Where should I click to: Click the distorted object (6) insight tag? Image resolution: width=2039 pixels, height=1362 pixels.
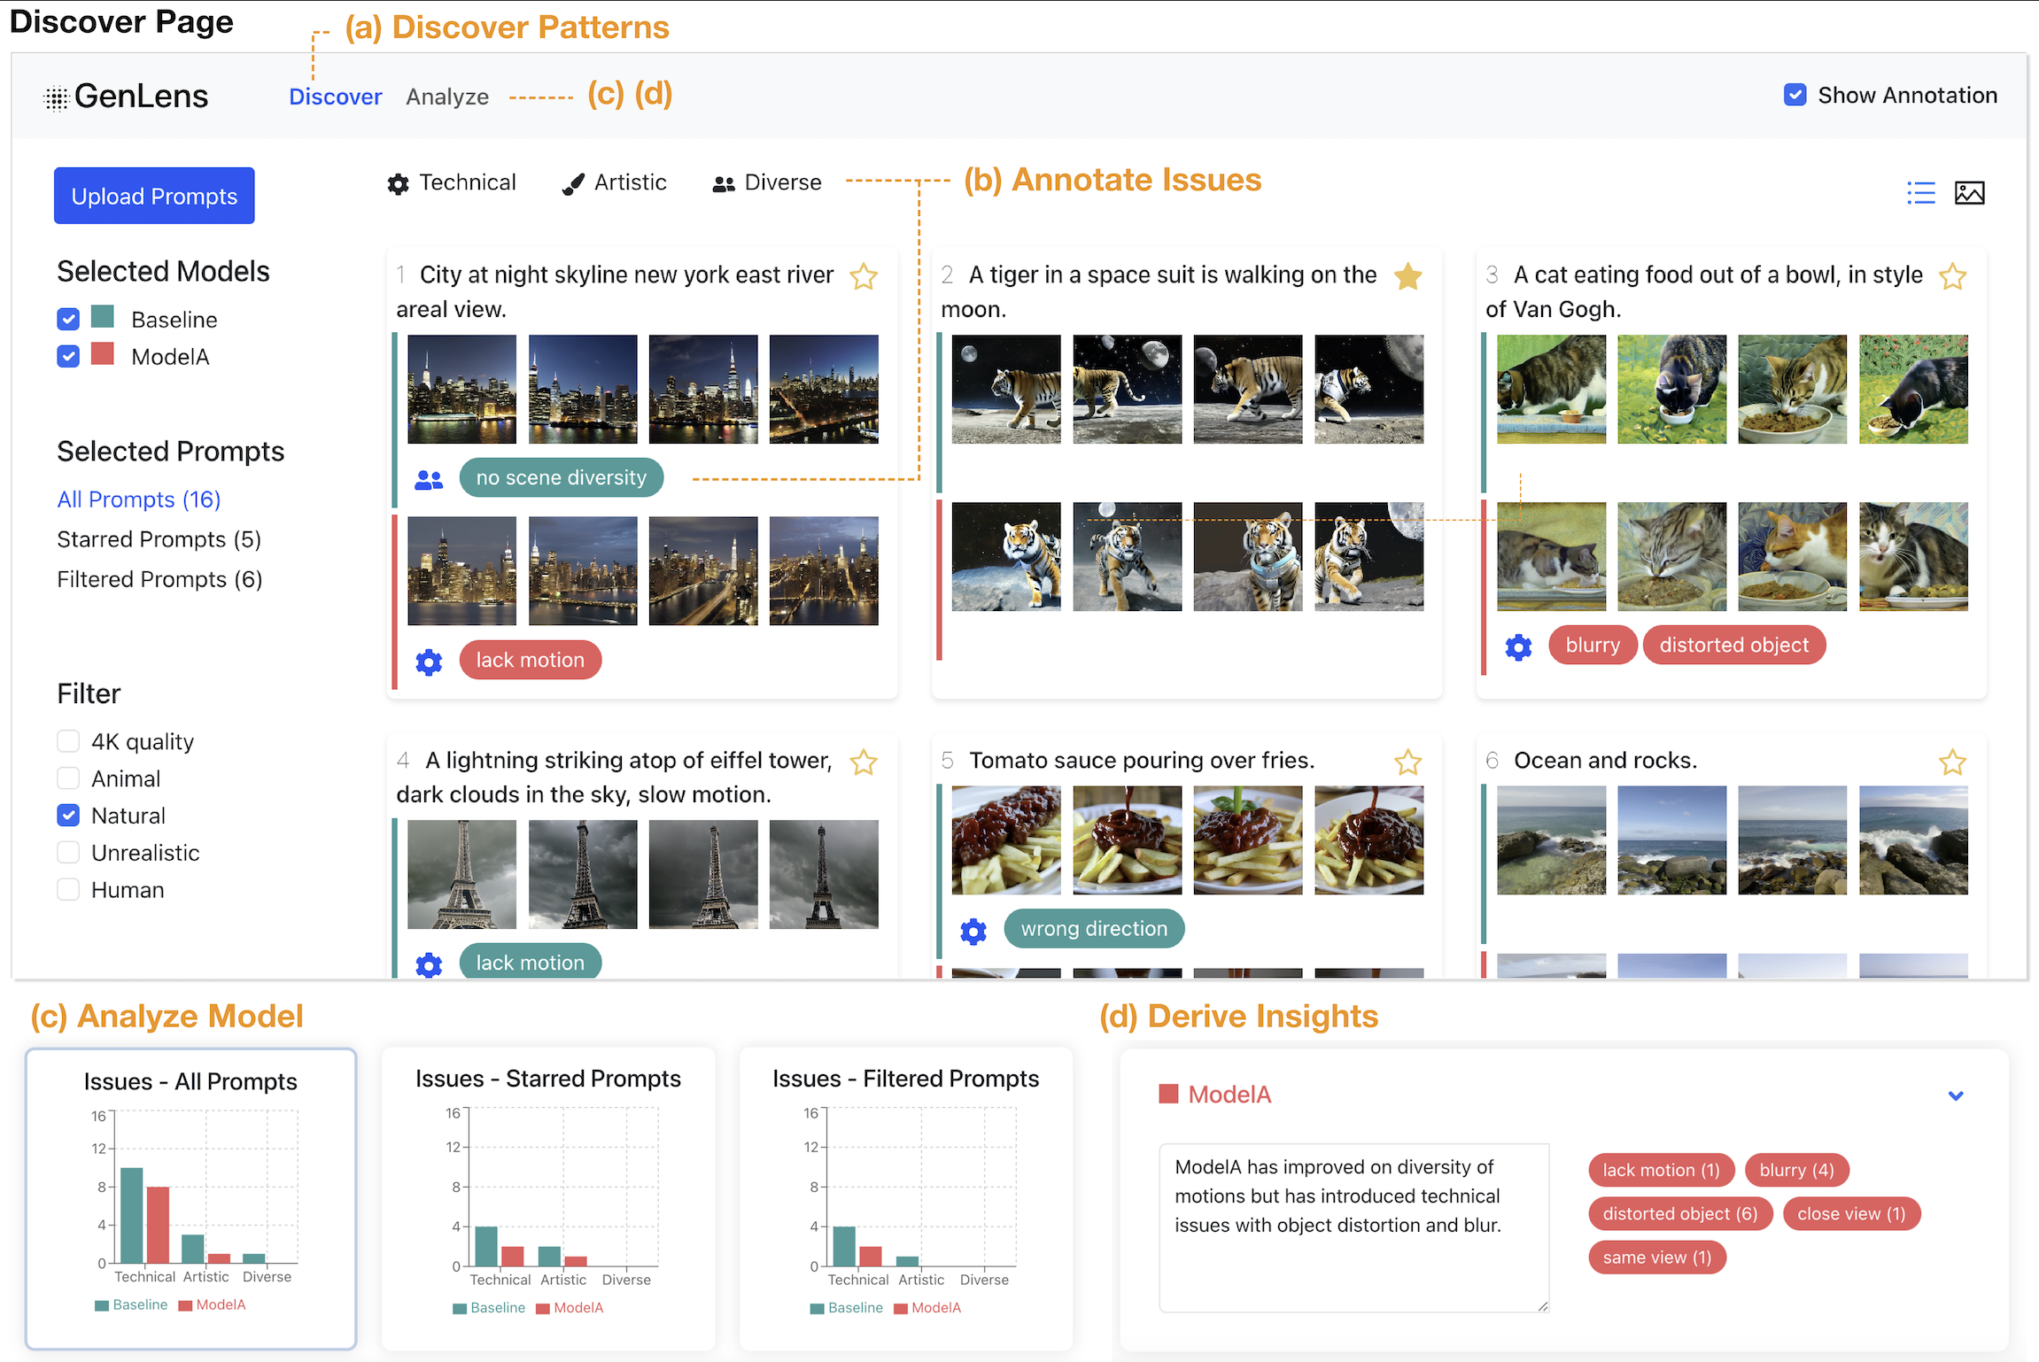1679,1213
